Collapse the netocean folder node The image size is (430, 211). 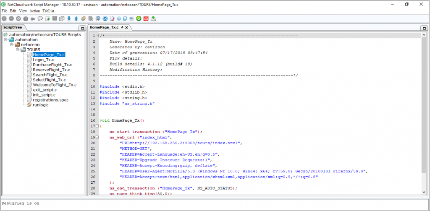tap(12, 44)
